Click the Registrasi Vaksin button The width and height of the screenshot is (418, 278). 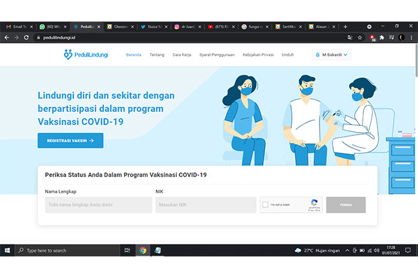point(70,140)
